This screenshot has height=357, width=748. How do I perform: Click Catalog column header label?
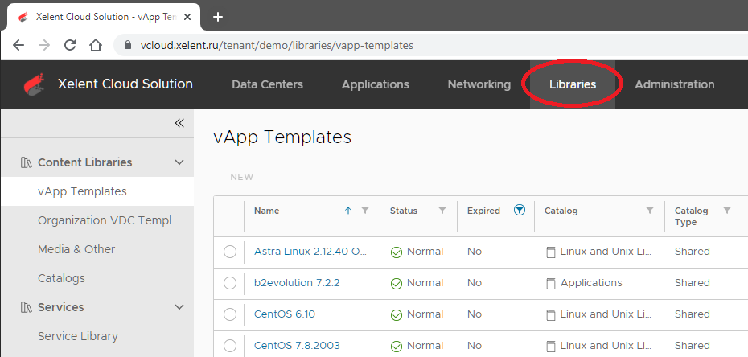pyautogui.click(x=561, y=211)
